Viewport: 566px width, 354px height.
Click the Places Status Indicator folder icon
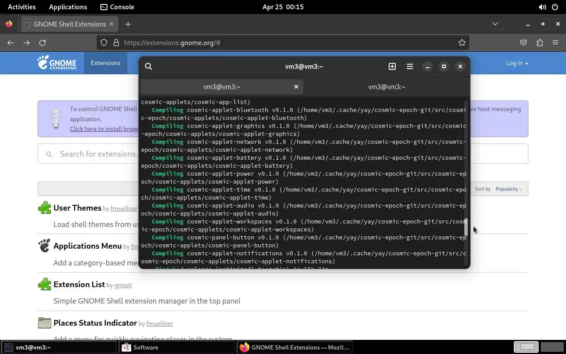click(45, 323)
